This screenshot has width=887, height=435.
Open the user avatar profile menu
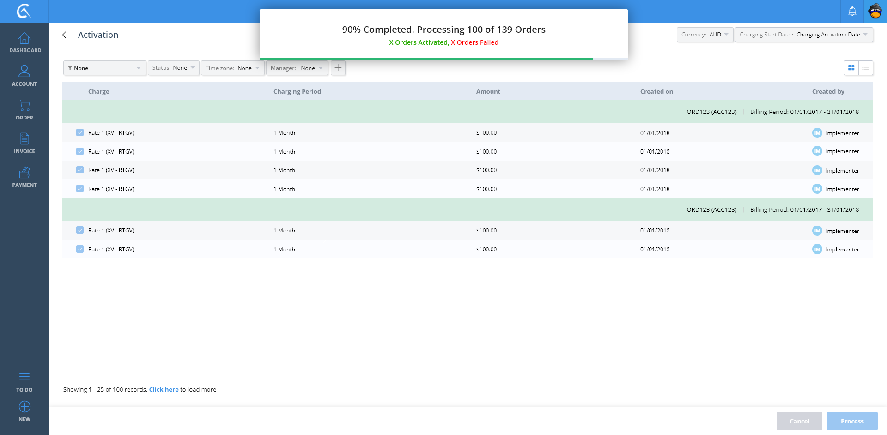pos(875,11)
